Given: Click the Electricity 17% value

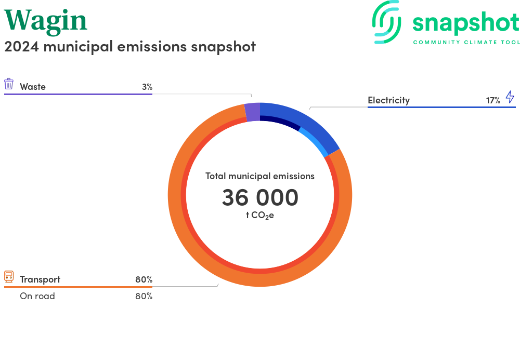Looking at the screenshot, I should tap(493, 100).
